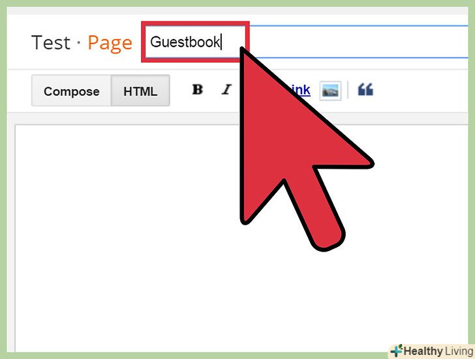This screenshot has width=475, height=359.
Task: Click the orange Page label
Action: 110,43
